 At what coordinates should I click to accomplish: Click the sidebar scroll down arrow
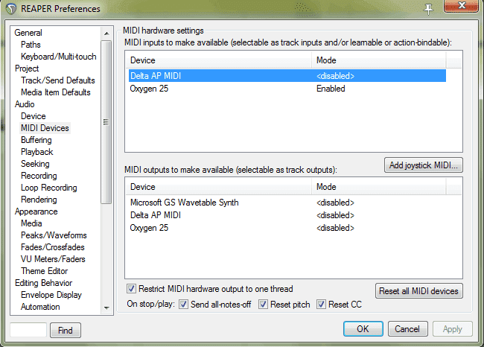click(106, 308)
